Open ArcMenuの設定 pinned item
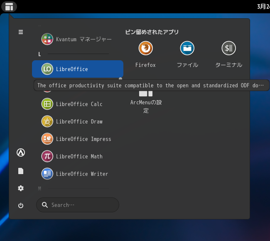This screenshot has height=241, width=270. coord(146,102)
